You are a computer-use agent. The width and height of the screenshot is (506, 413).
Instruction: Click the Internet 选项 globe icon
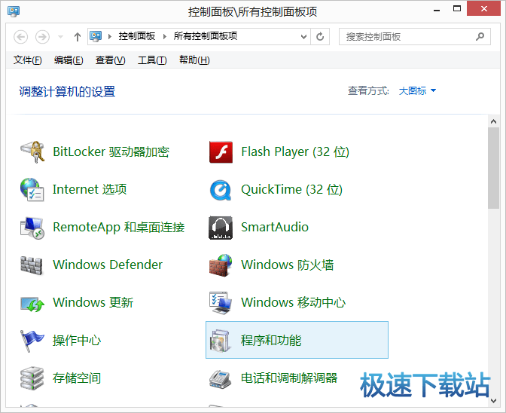[x=32, y=190]
